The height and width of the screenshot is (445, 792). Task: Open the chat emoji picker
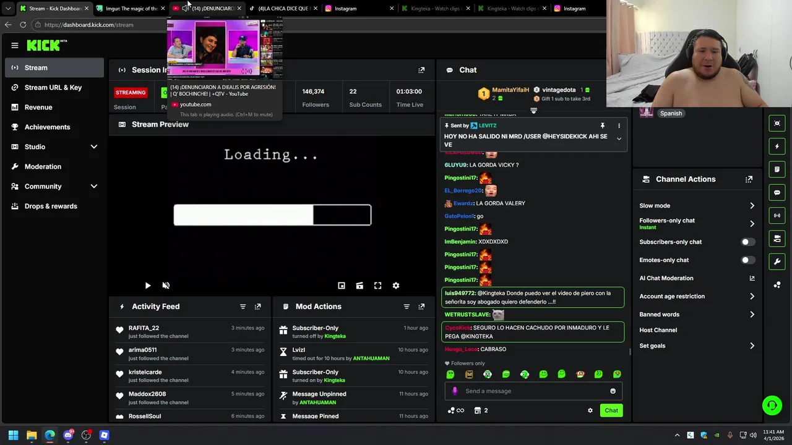[613, 391]
